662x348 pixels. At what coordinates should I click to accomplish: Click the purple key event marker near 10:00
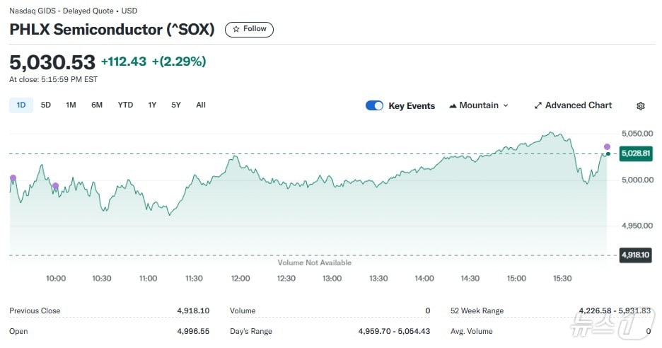(55, 186)
